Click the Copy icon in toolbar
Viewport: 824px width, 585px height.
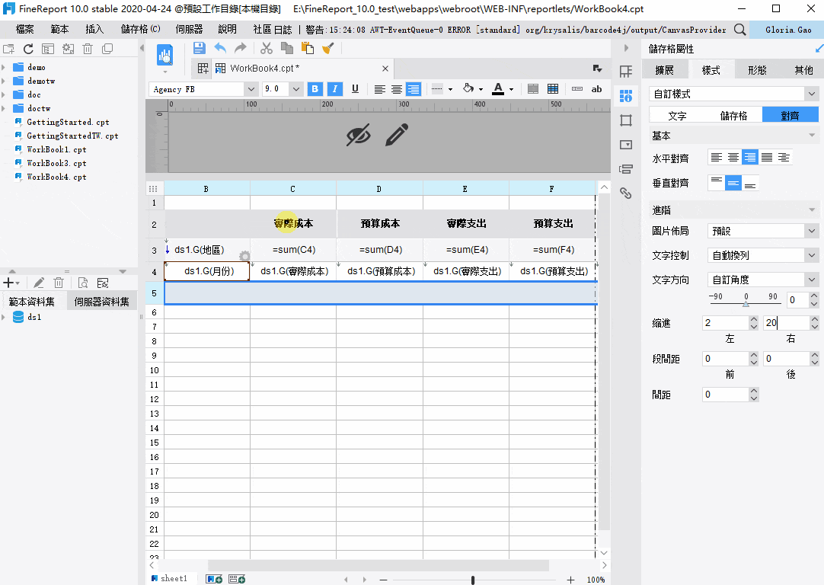coord(287,48)
